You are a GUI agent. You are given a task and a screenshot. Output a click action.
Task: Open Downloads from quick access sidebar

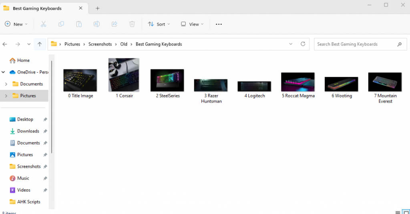click(28, 131)
